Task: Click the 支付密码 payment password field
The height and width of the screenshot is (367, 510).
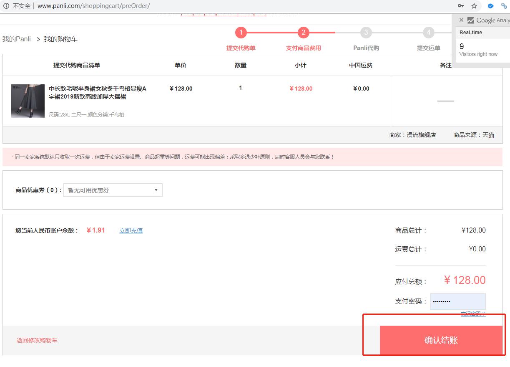Action: [458, 301]
